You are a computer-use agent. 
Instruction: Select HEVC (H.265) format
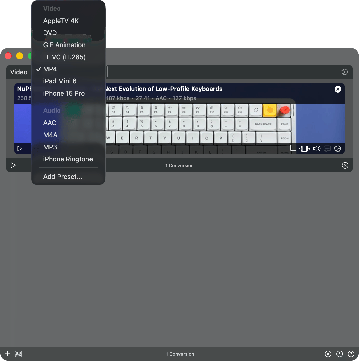click(64, 57)
